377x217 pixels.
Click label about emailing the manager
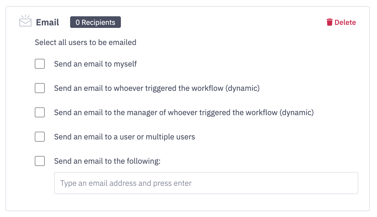[x=166, y=113]
